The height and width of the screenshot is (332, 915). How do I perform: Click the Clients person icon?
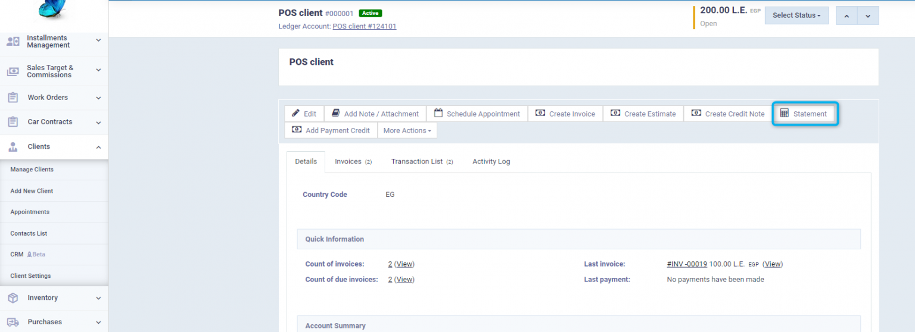coord(13,147)
